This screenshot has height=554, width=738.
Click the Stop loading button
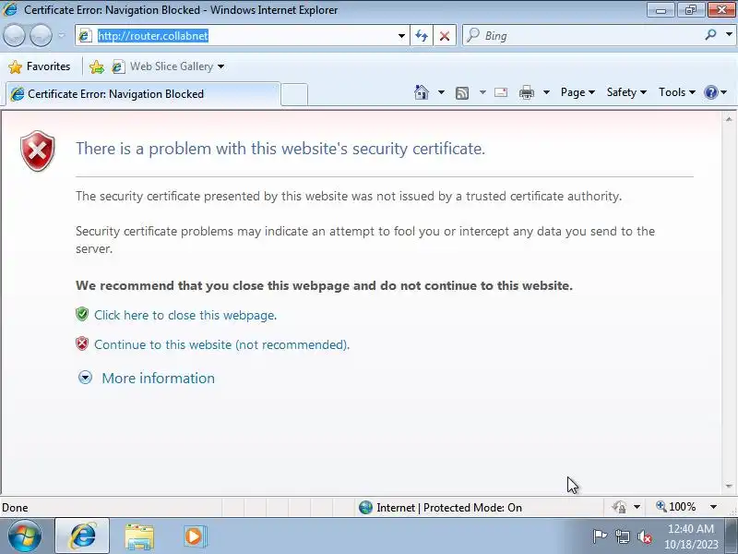(x=445, y=36)
